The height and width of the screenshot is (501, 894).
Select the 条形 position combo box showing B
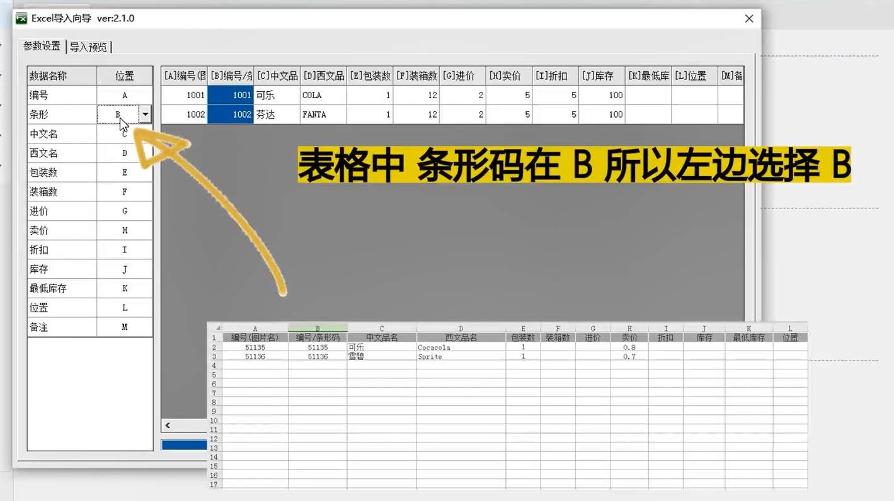(125, 115)
